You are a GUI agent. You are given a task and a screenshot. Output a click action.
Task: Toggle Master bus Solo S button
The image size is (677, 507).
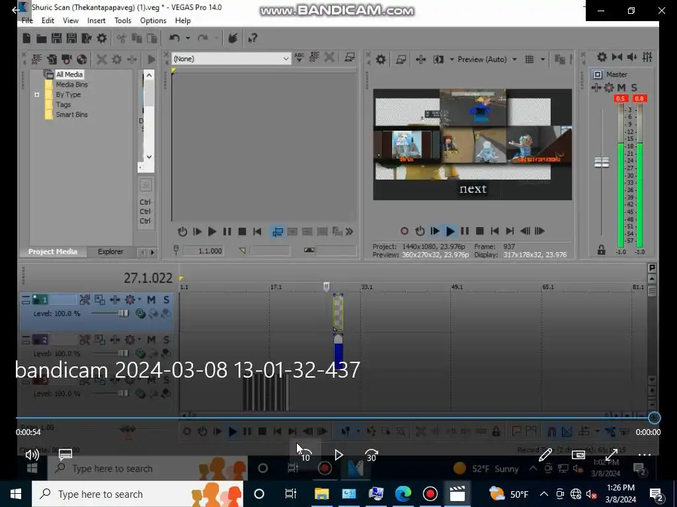click(x=634, y=88)
